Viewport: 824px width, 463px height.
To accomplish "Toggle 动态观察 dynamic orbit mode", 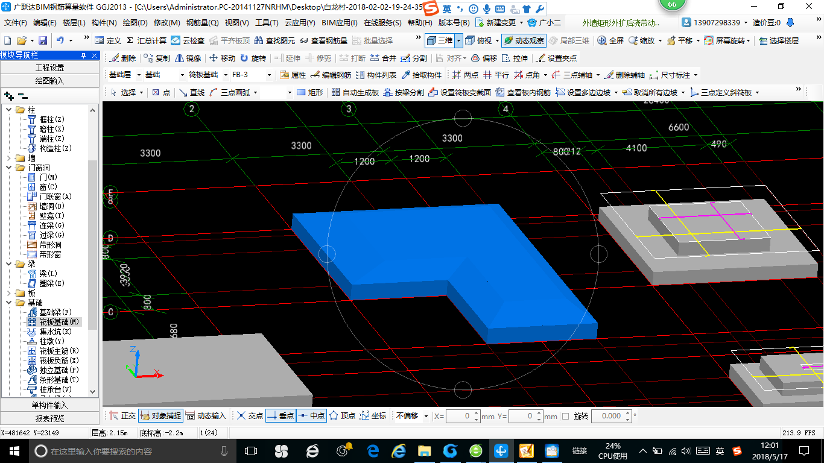I will tap(524, 40).
